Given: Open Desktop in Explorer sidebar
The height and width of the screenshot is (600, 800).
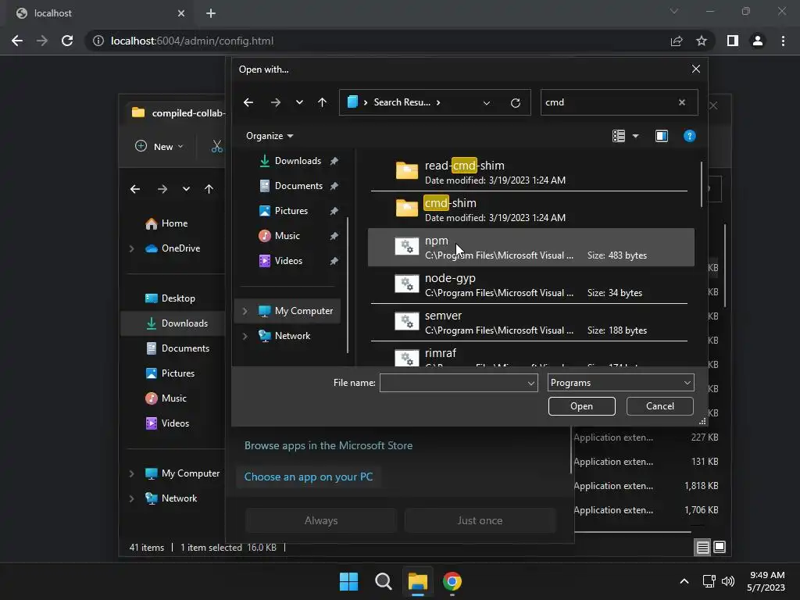Looking at the screenshot, I should coord(170,298).
